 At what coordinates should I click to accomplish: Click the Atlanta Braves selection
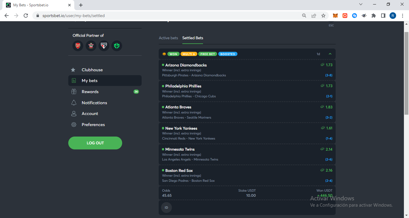click(247, 112)
